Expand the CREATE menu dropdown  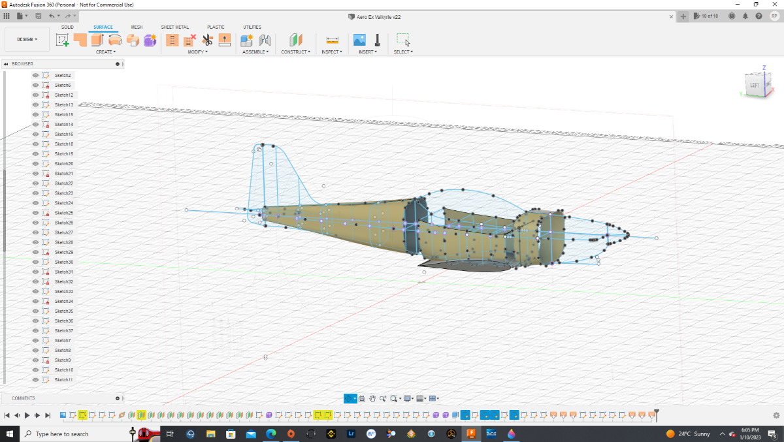[x=105, y=52]
